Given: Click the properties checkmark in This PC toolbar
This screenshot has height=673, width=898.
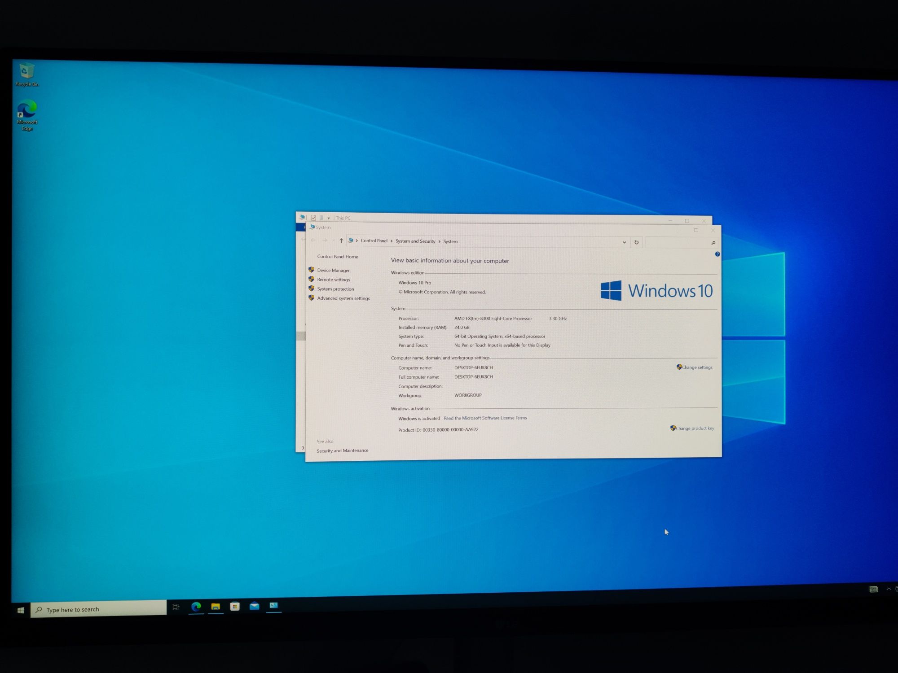Looking at the screenshot, I should (x=313, y=218).
